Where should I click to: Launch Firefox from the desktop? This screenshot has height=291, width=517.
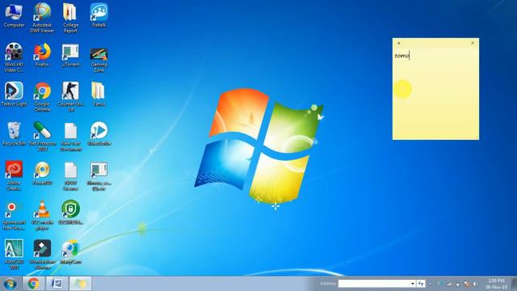coord(42,55)
